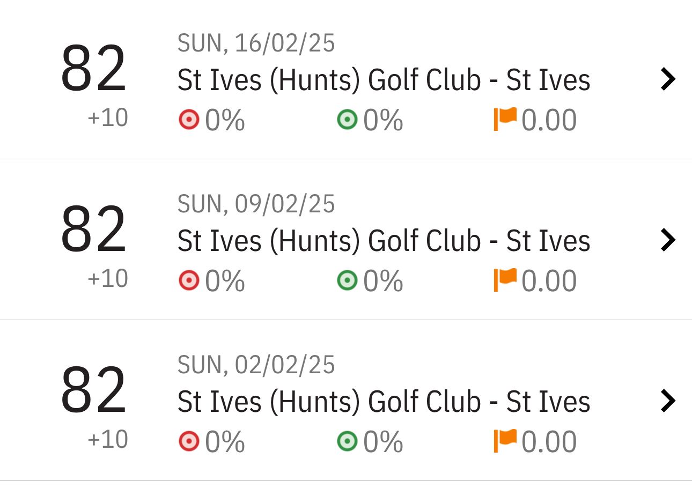Click green target icon in 16/02/25 round
Screen dimensions: 692x488
point(347,120)
